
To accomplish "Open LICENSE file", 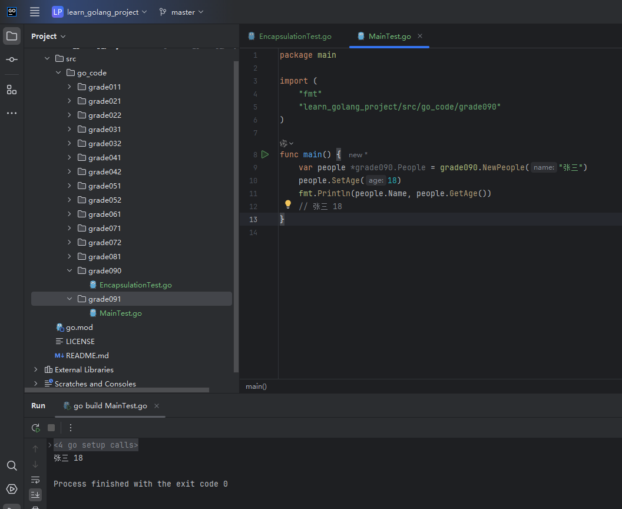I will pyautogui.click(x=80, y=341).
